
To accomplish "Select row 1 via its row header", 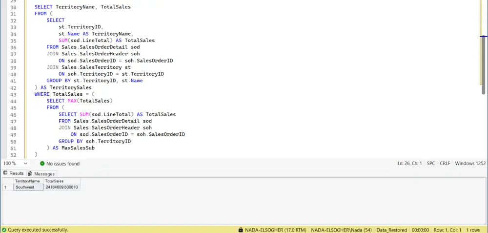I will click(x=7, y=187).
